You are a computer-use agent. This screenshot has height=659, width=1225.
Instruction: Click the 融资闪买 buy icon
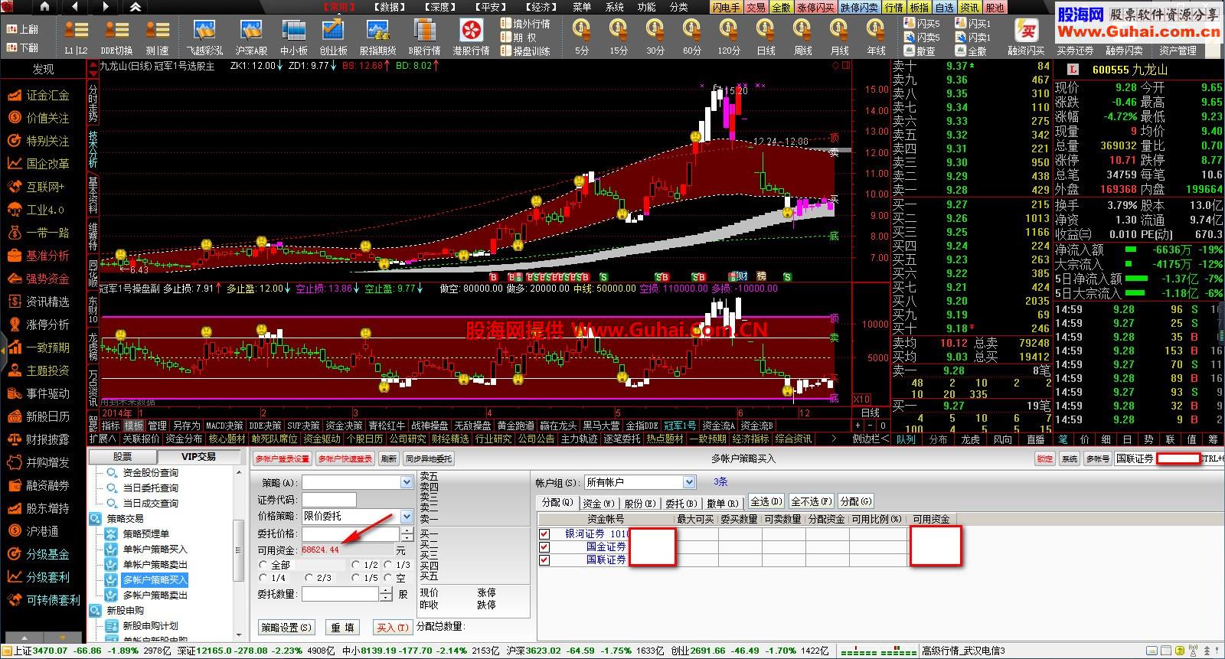(x=1026, y=37)
